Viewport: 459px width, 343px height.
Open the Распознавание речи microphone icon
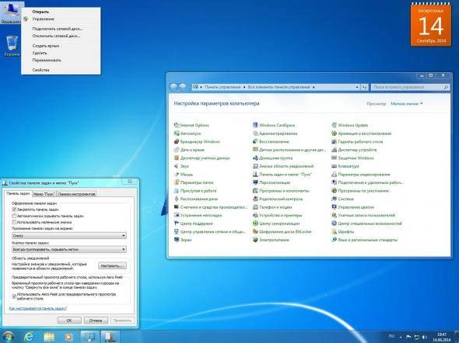(177, 199)
